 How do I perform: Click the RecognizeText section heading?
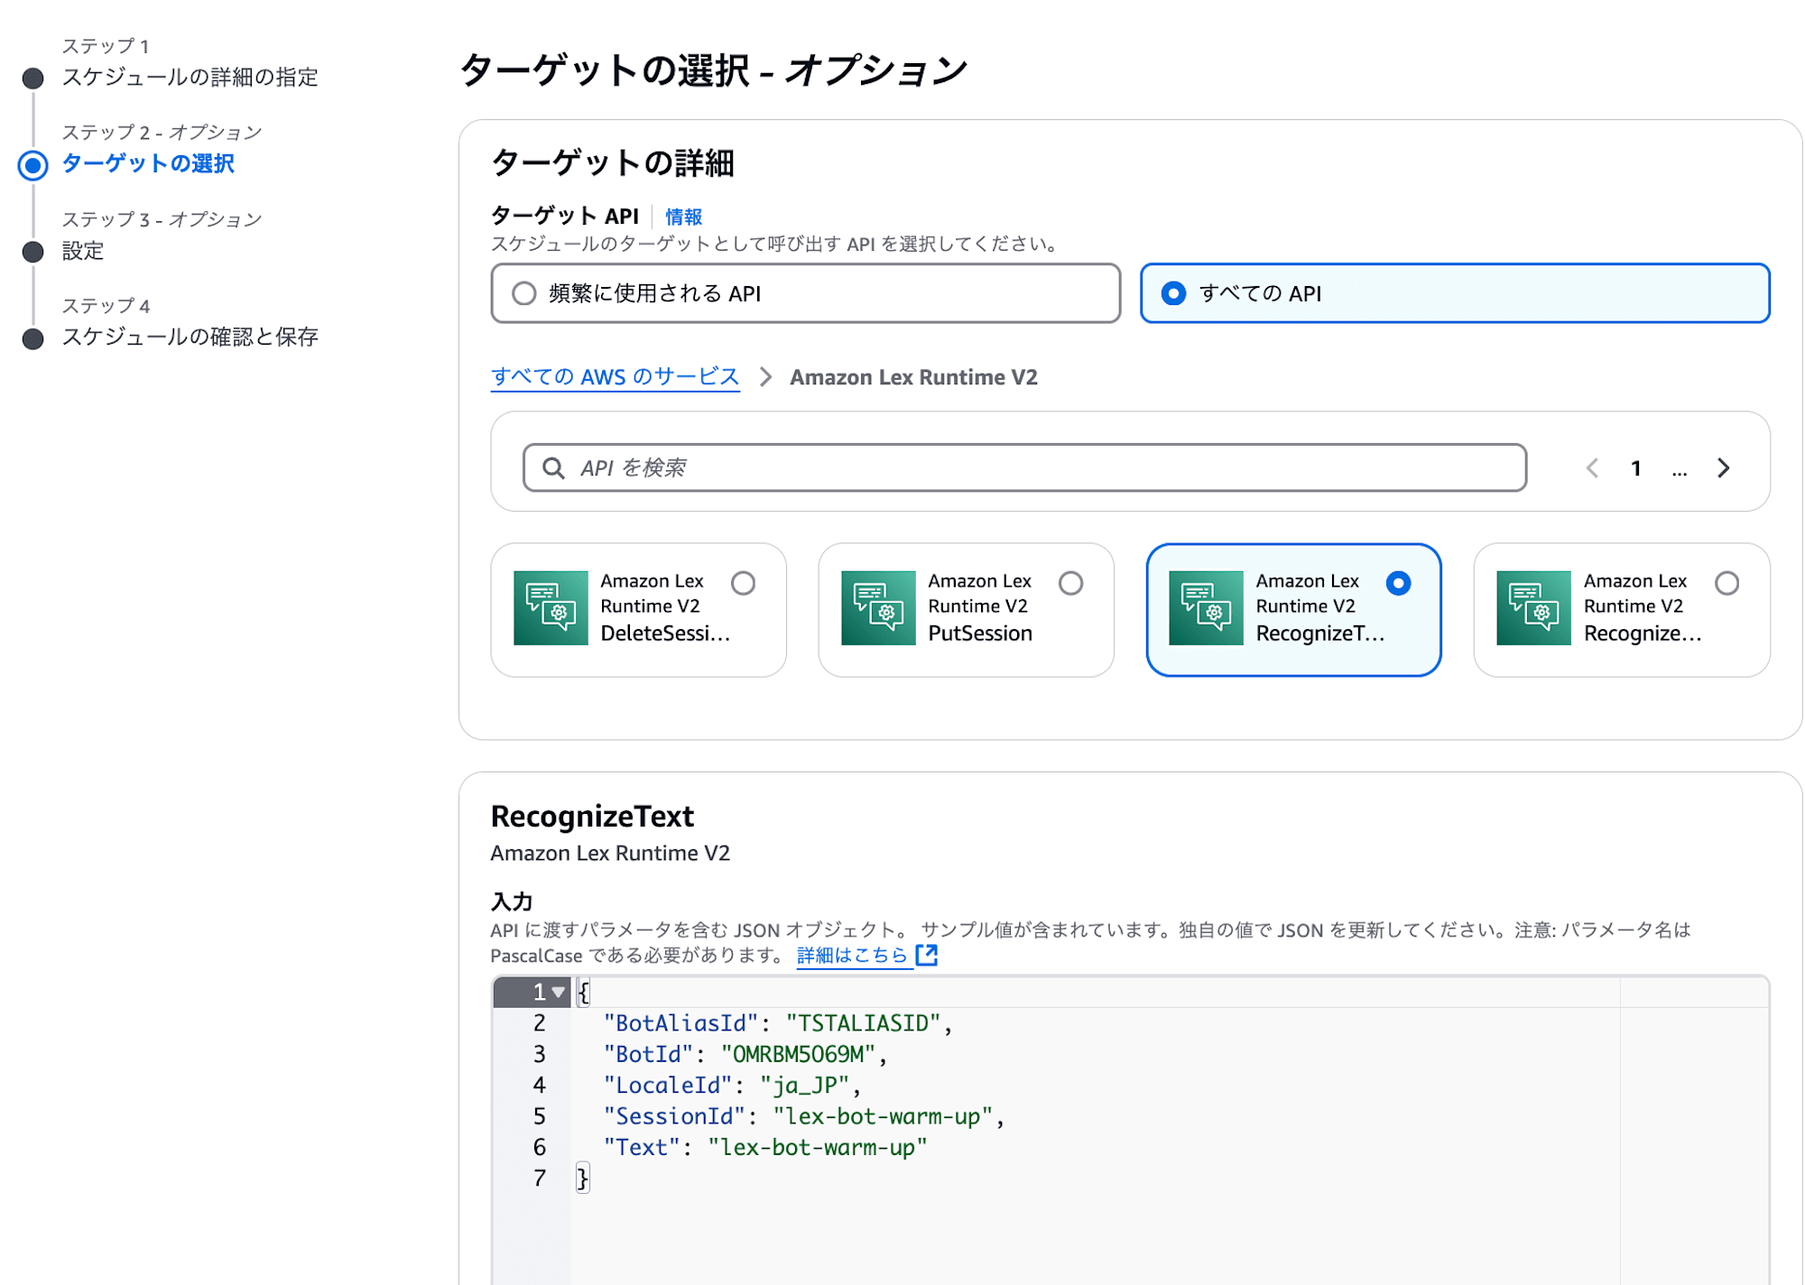[592, 816]
